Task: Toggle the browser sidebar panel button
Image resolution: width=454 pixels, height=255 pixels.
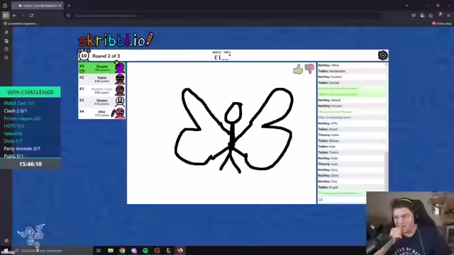Action: pos(6,16)
